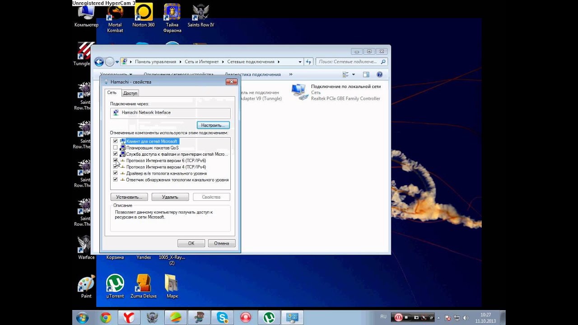Uncheck Протокол Интернета версии 4 (TCP/IPv4)
Image resolution: width=578 pixels, height=325 pixels.
click(115, 167)
